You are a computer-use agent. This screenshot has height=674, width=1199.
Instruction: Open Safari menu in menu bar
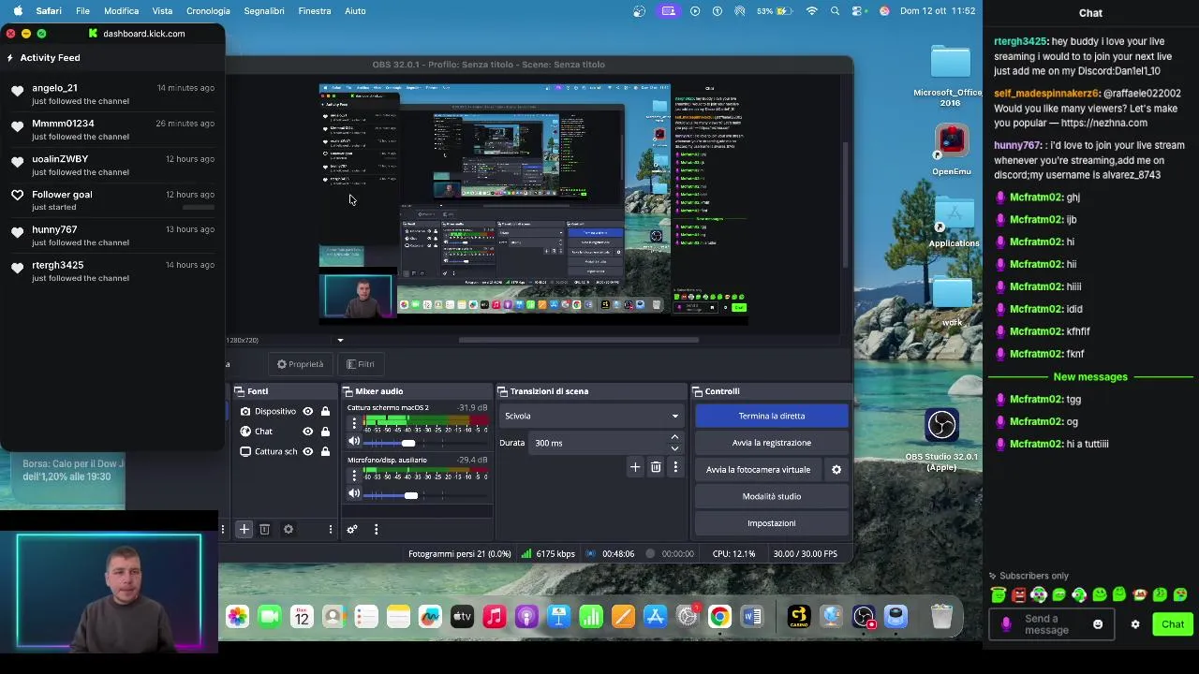49,11
